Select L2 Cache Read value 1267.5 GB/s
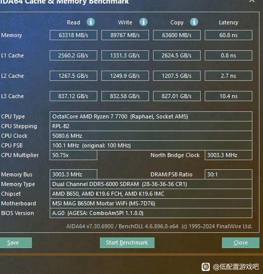Image resolution: width=263 pixels, height=274 pixels. (73, 76)
